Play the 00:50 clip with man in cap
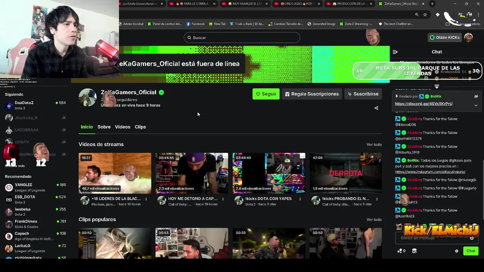Image resolution: width=484 pixels, height=272 pixels. 346,243
